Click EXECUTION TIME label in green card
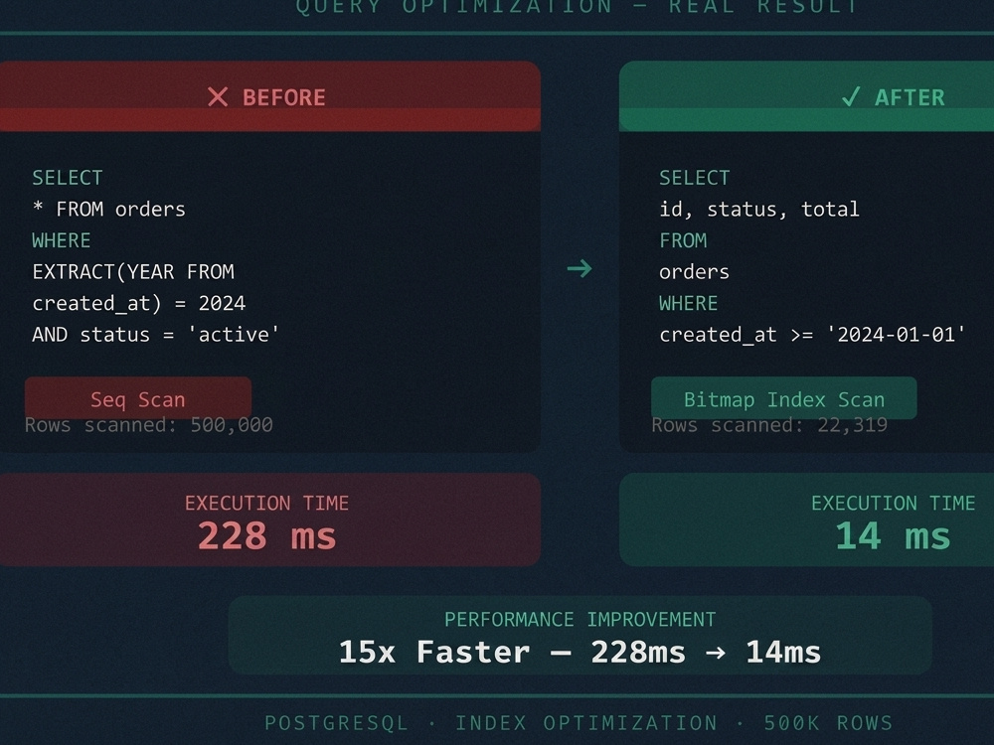994x745 pixels. 894,503
